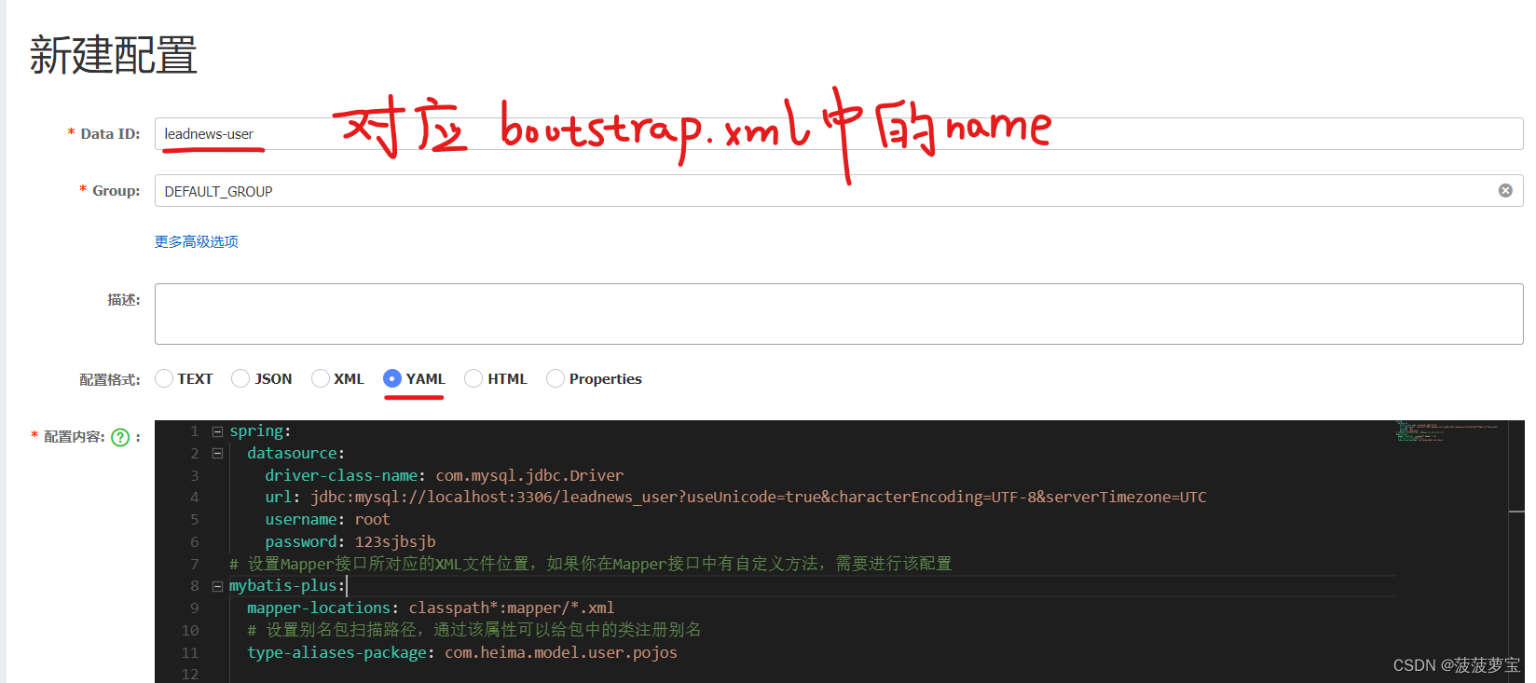The height and width of the screenshot is (683, 1536).
Task: Click the Mapper XML comment on line 7
Action: click(x=591, y=564)
